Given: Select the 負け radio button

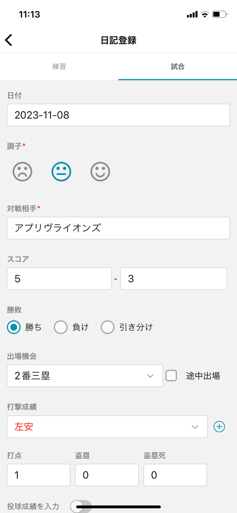Looking at the screenshot, I should tap(61, 327).
